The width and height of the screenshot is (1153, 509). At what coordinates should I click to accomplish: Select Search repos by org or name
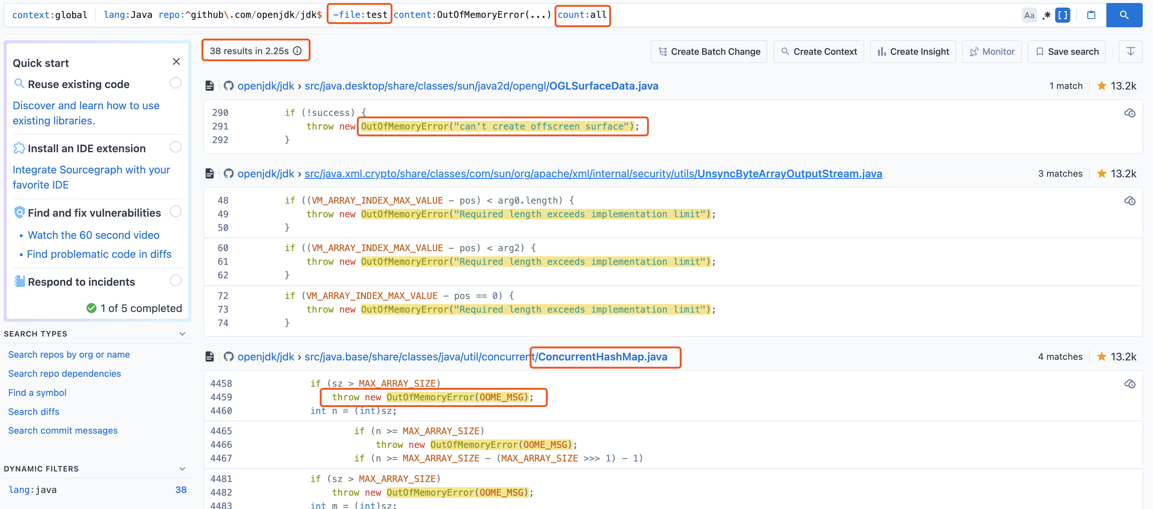[69, 355]
